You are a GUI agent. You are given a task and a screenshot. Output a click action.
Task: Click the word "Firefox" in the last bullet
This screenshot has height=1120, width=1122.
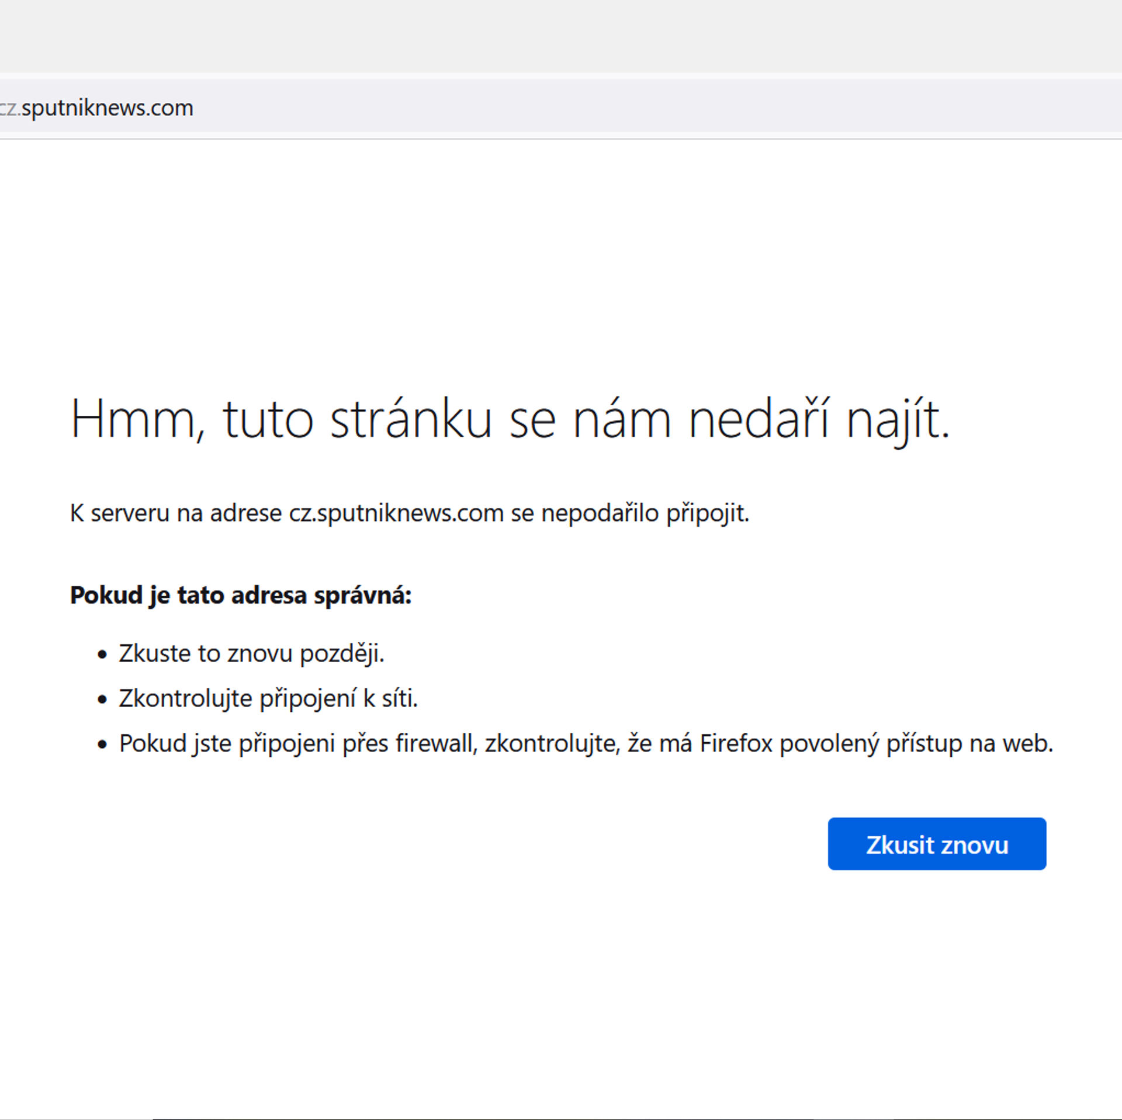736,743
